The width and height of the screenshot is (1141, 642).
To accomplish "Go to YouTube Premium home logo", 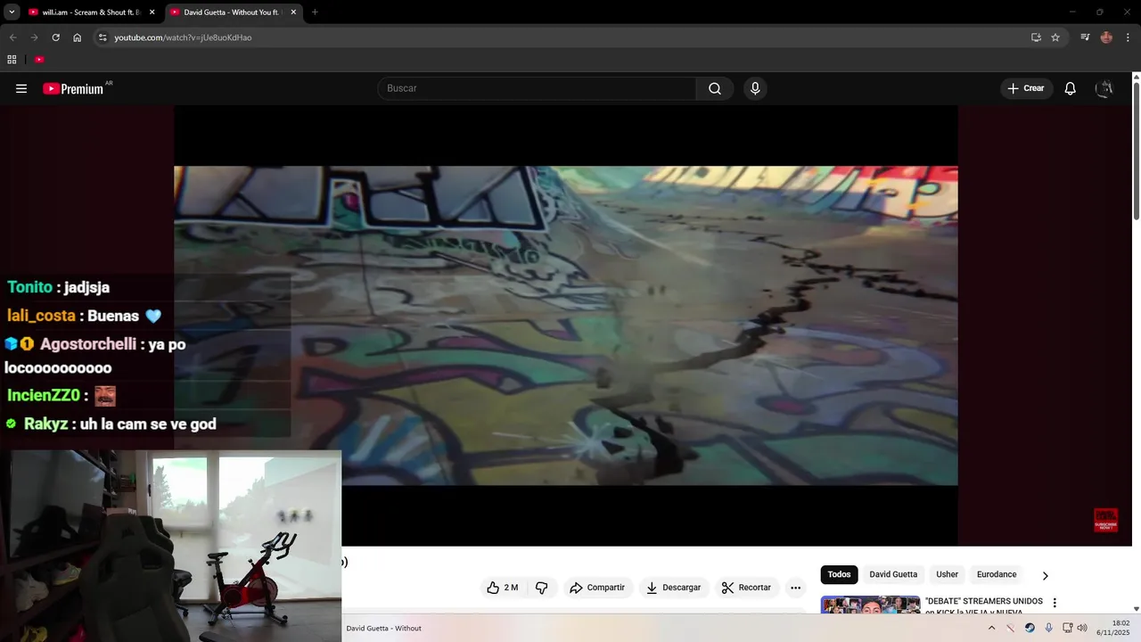I will (73, 88).
